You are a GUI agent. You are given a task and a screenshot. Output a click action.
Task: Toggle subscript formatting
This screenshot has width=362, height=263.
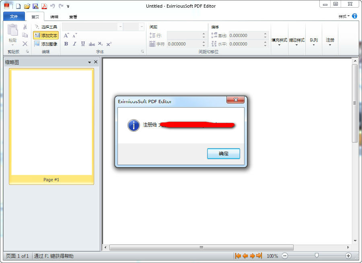[x=101, y=43]
